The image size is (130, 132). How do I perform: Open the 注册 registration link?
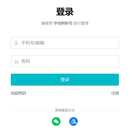tap(115, 93)
